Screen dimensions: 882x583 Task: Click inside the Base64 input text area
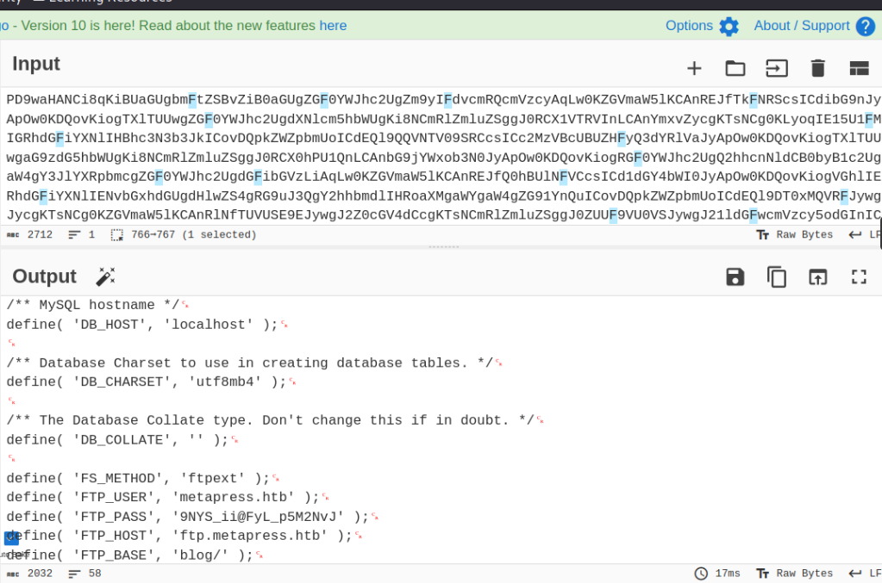pyautogui.click(x=441, y=157)
